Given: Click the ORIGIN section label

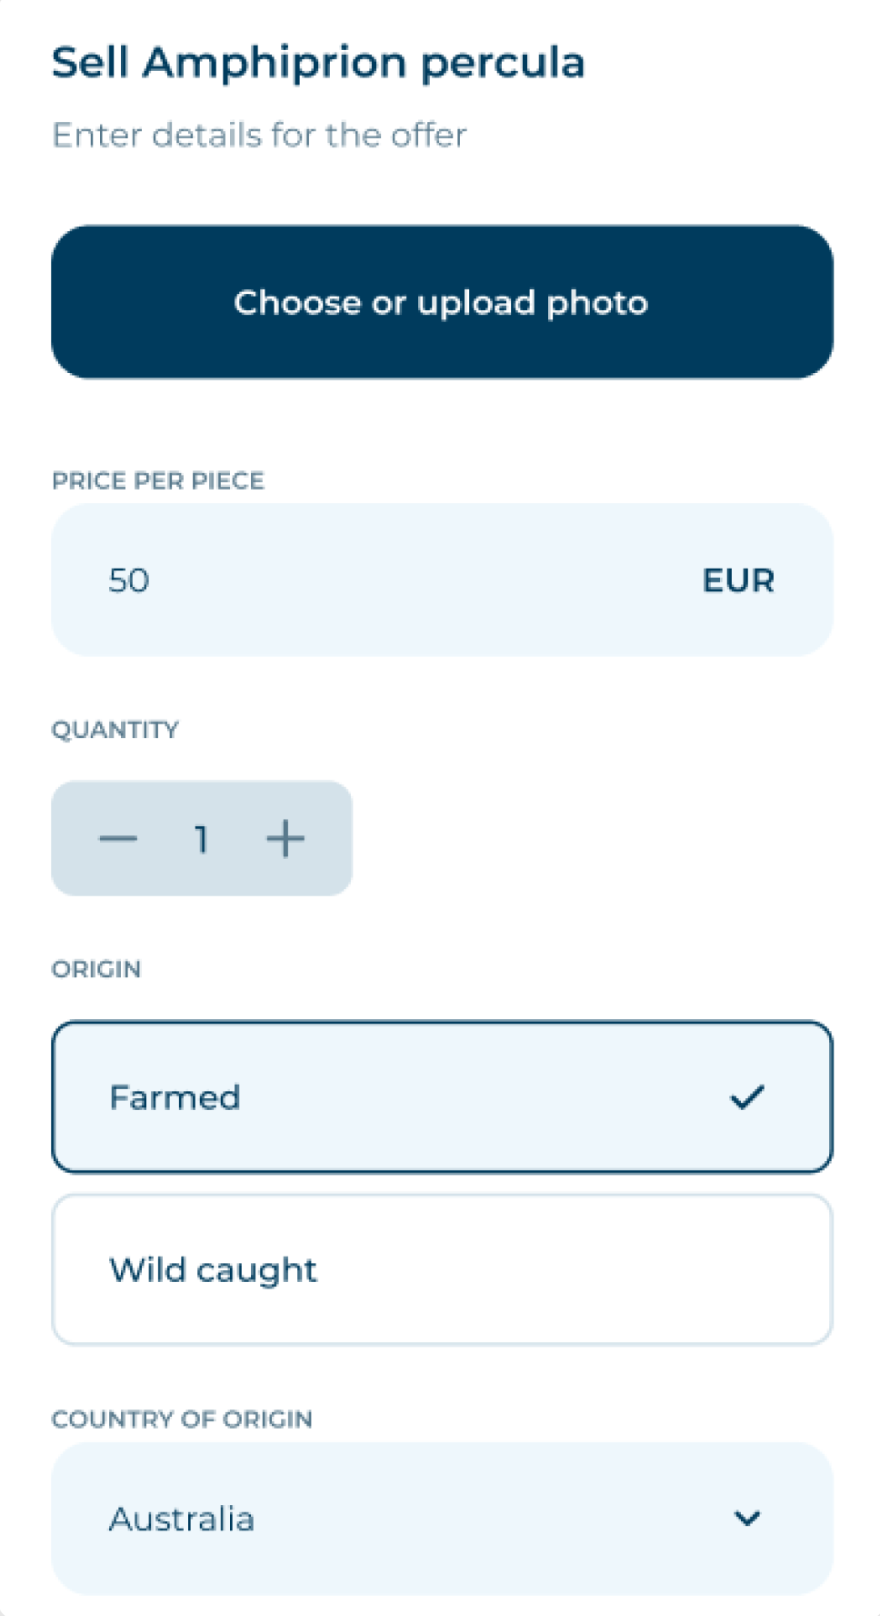Looking at the screenshot, I should coord(96,969).
